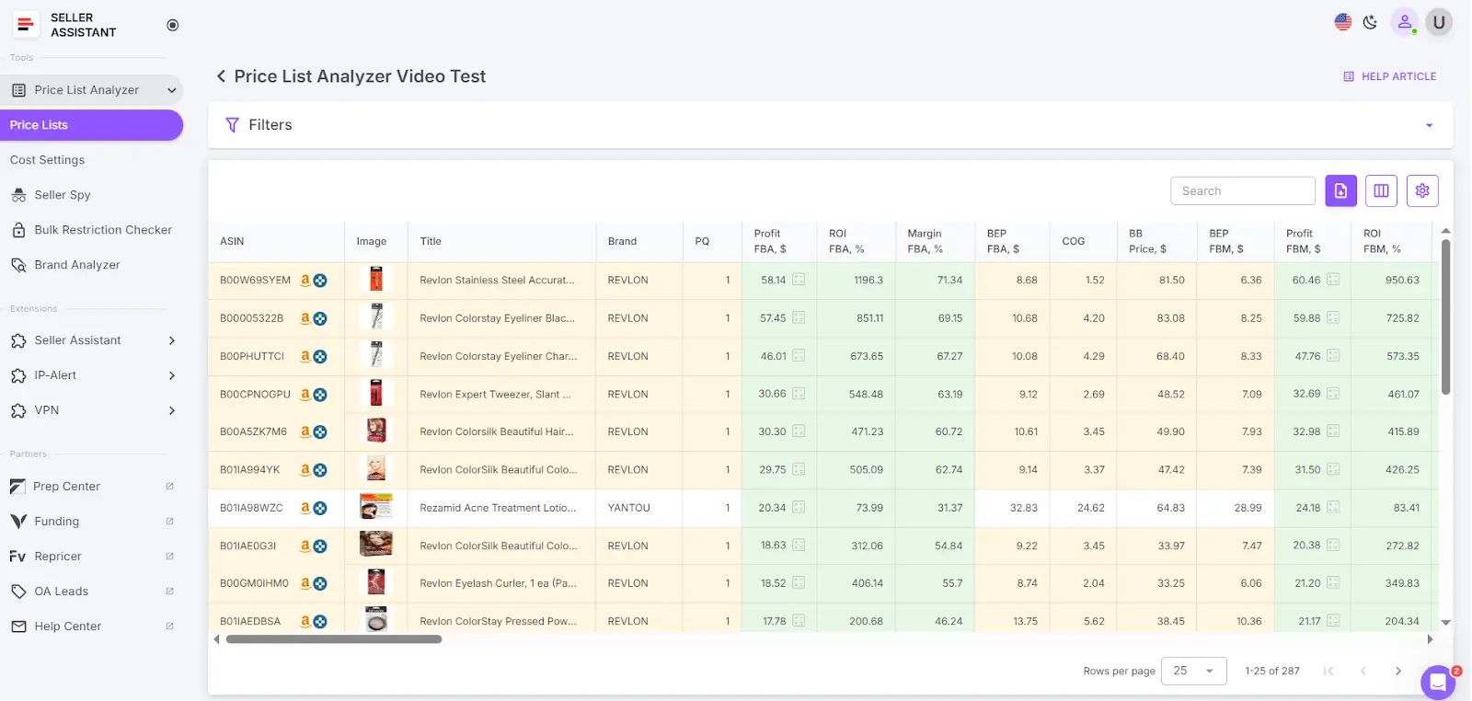Click the external link icon beside Funding

pyautogui.click(x=169, y=522)
